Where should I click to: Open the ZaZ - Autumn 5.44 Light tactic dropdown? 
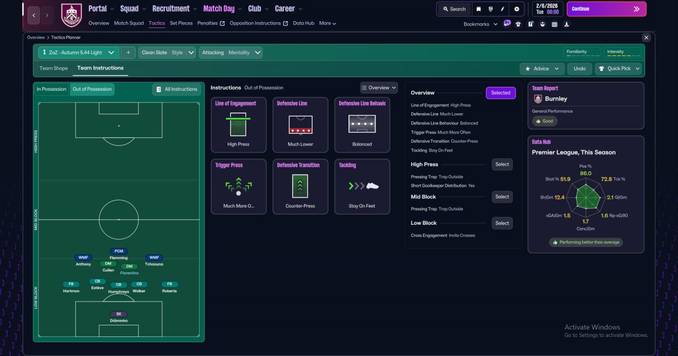point(78,52)
